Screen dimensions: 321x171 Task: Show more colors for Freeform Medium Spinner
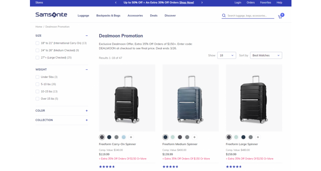[194, 137]
